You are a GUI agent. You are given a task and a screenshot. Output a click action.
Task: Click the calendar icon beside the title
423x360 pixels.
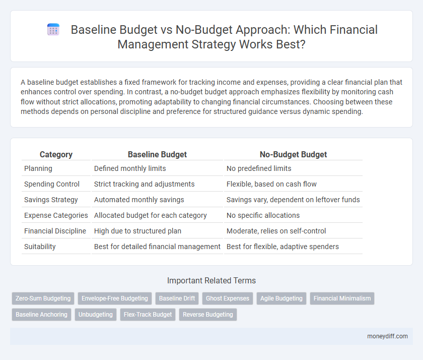pyautogui.click(x=52, y=30)
